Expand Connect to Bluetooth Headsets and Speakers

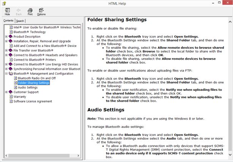6,55
